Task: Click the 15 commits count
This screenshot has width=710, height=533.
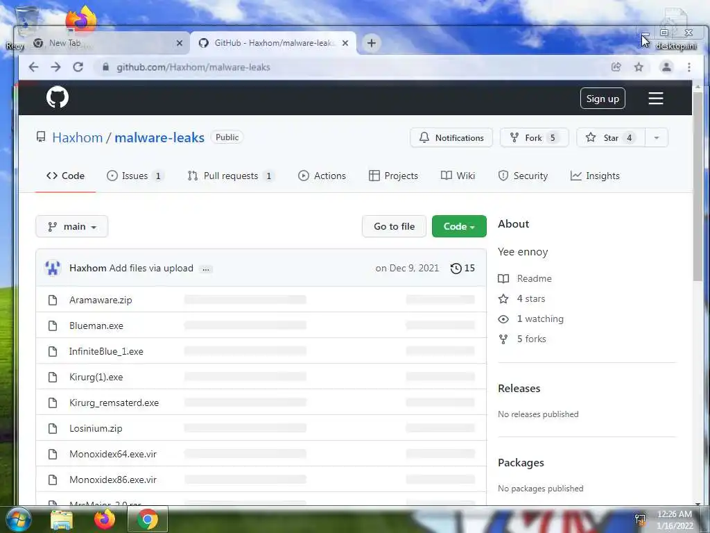Action: tap(469, 269)
